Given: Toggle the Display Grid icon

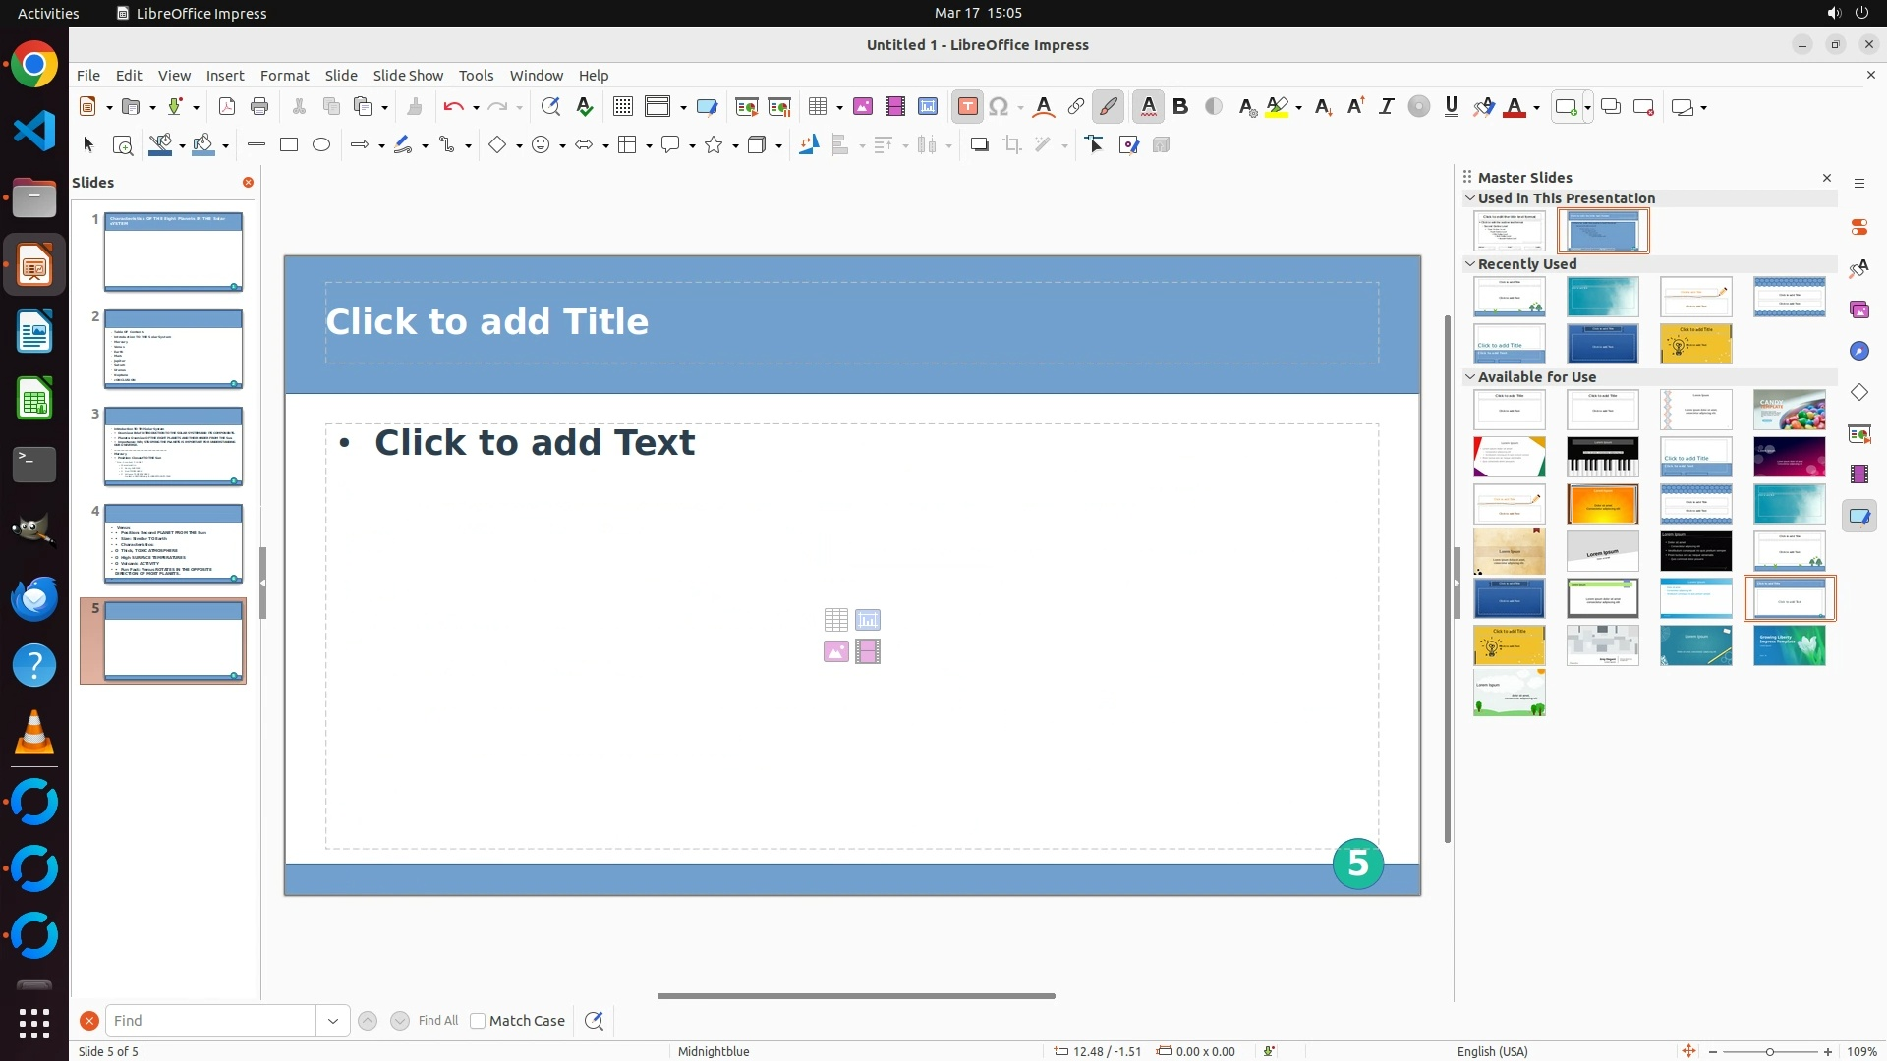Looking at the screenshot, I should tap(623, 107).
